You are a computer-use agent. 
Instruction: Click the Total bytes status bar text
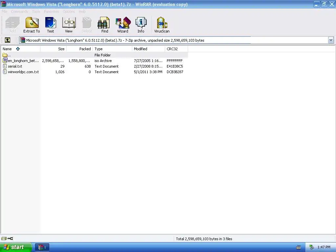pyautogui.click(x=204, y=239)
